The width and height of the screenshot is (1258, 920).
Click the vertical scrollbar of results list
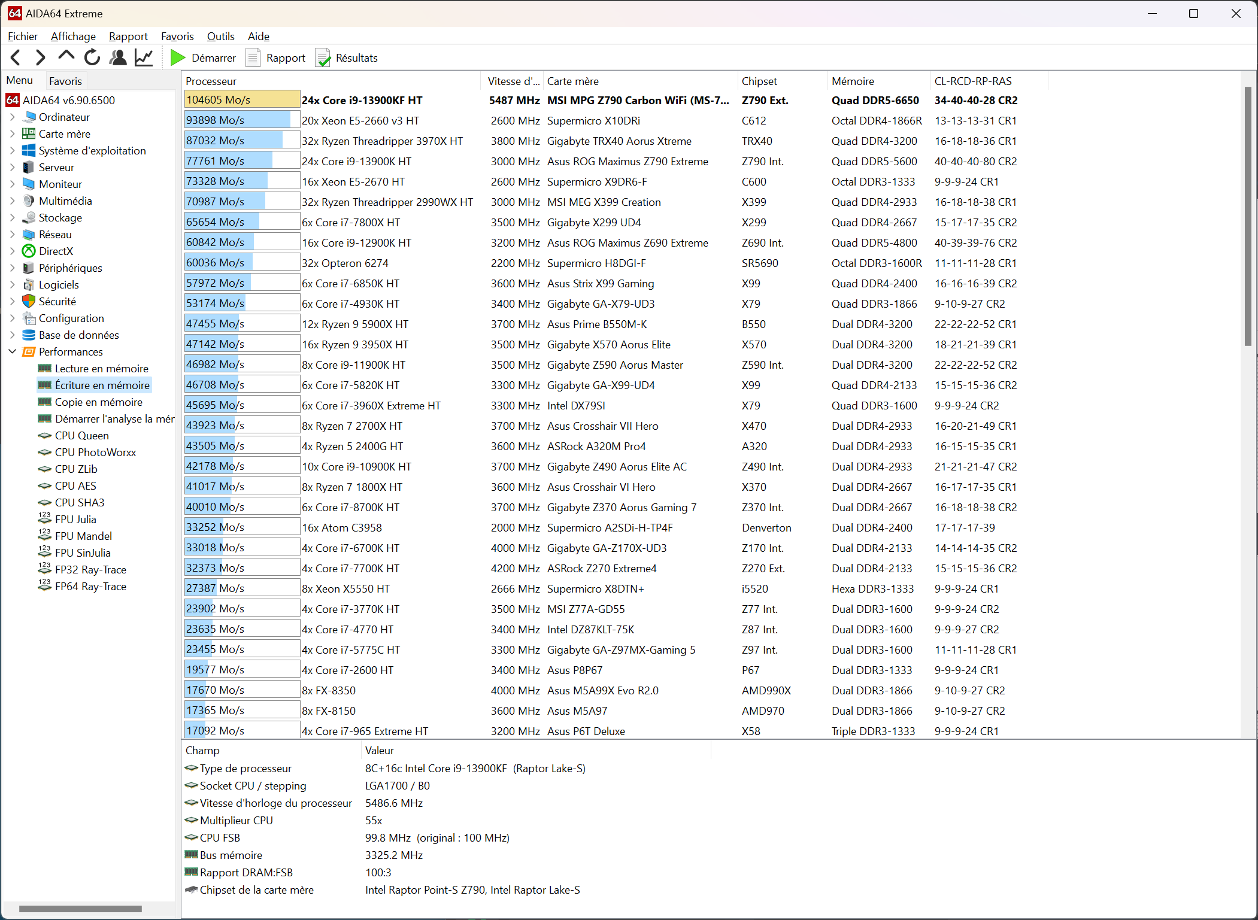pos(1248,215)
